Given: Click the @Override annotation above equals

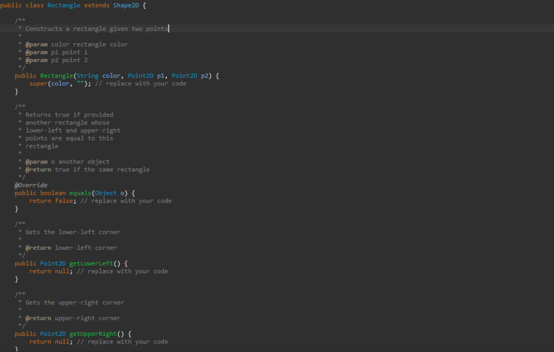Looking at the screenshot, I should click(x=30, y=185).
